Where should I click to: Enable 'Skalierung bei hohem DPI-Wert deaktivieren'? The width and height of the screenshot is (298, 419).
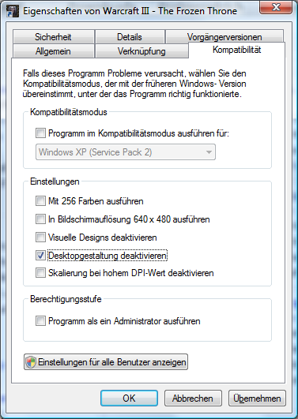(x=40, y=273)
